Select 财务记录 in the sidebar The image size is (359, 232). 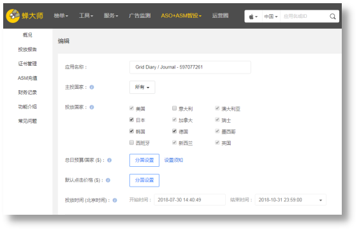pyautogui.click(x=27, y=92)
